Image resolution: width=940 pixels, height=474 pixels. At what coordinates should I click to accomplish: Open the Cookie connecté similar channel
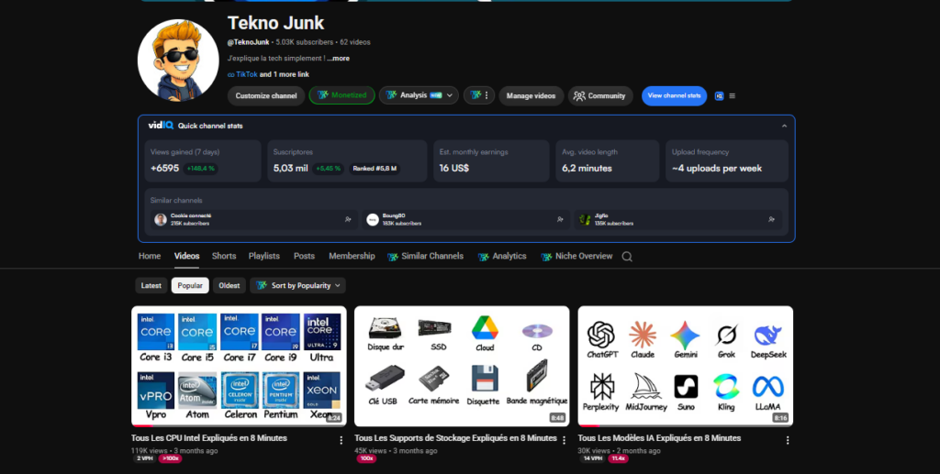click(x=255, y=220)
